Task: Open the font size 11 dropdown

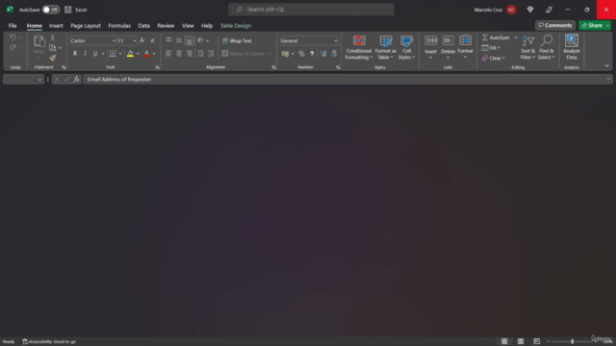Action: coord(135,40)
